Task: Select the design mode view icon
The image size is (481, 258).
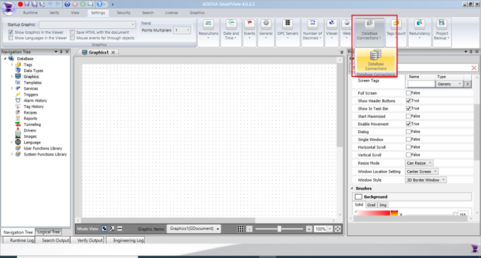Action: point(104,229)
